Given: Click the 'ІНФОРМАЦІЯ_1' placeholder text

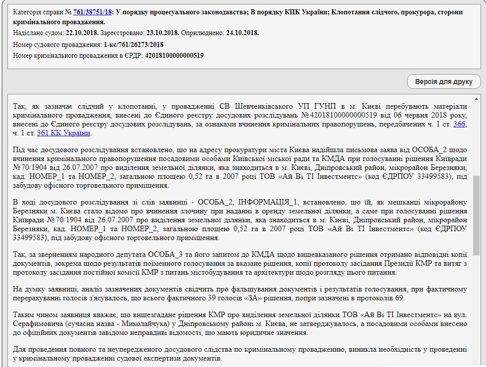Looking at the screenshot, I should 265,202.
